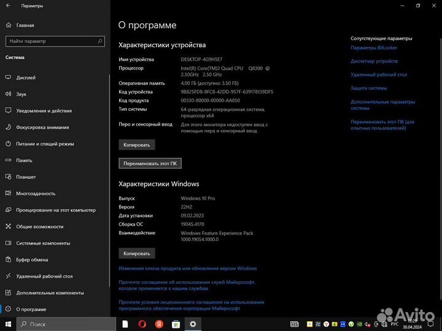Open Изменение ключа продукта link

[188, 268]
